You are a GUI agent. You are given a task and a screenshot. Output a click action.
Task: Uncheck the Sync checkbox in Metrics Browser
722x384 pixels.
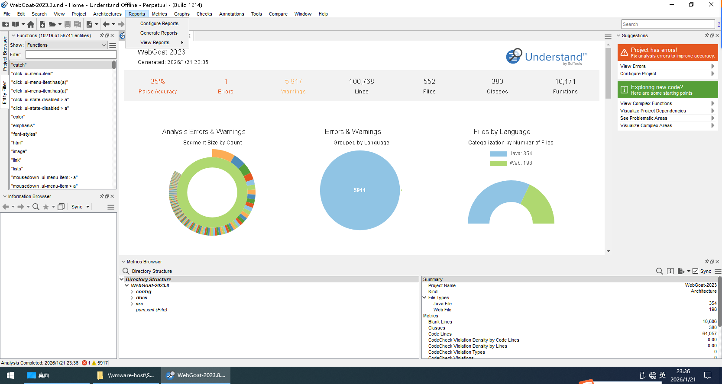pos(696,271)
